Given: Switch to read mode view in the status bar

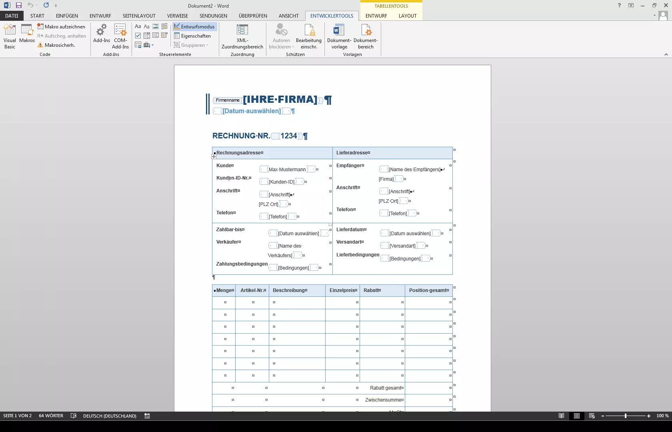Looking at the screenshot, I should tap(561, 416).
